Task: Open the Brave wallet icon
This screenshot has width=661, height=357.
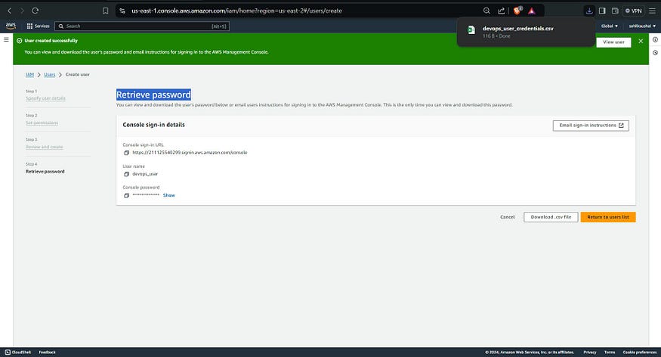Action: tap(615, 11)
